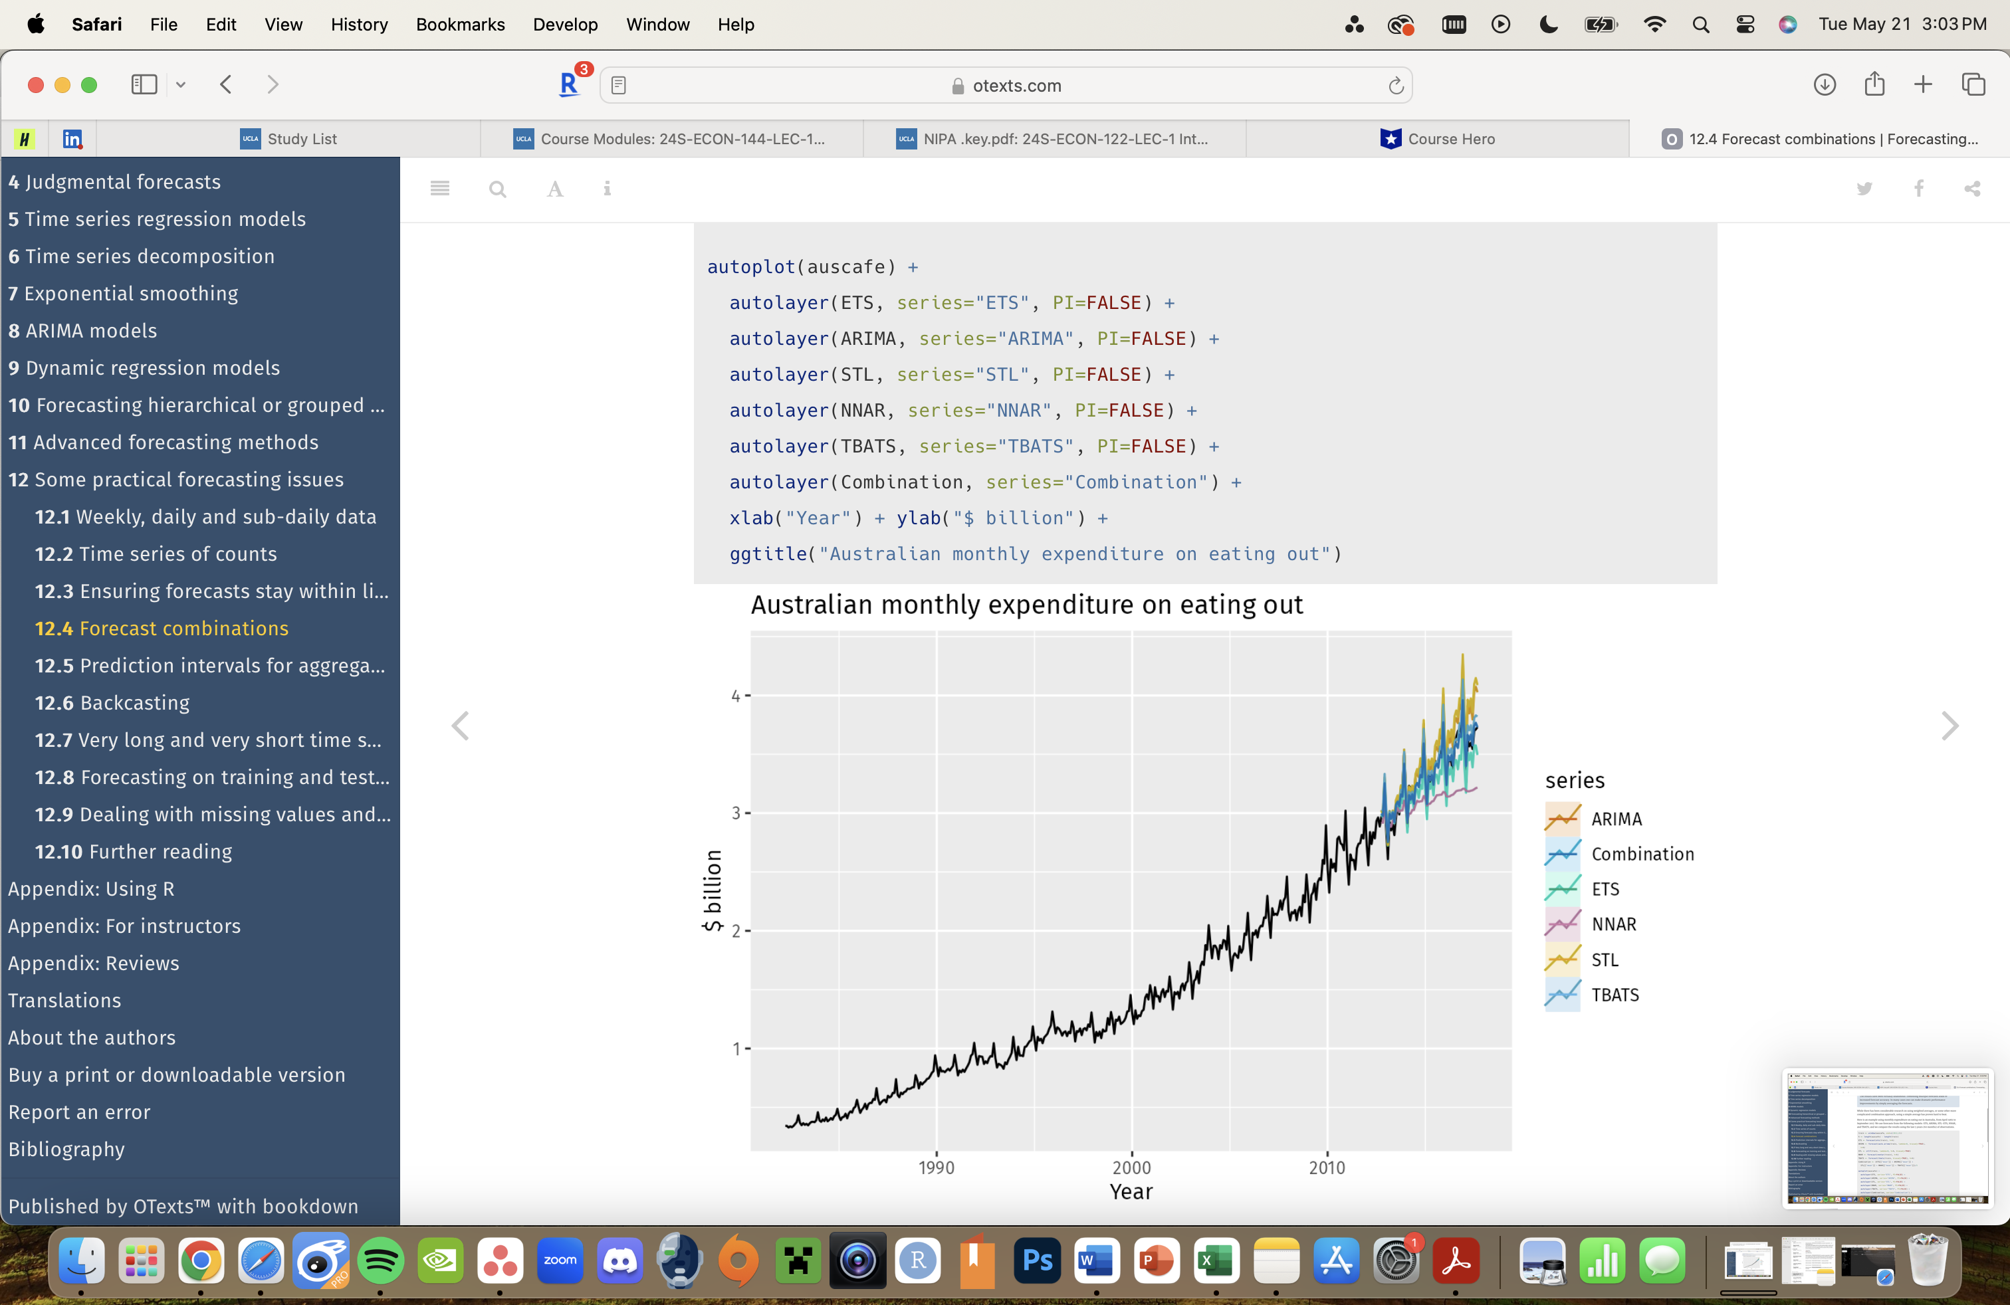The image size is (2010, 1305).
Task: Open macOS Control Center toggles icon
Action: click(x=1745, y=25)
